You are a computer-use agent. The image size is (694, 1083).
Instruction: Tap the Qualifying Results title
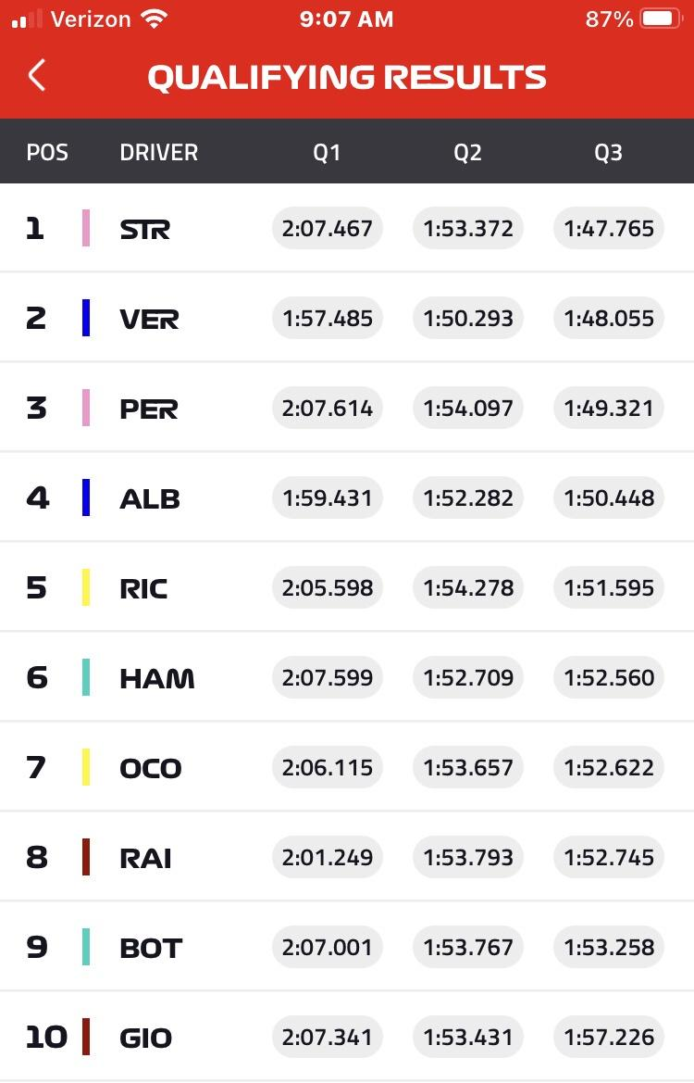[347, 77]
